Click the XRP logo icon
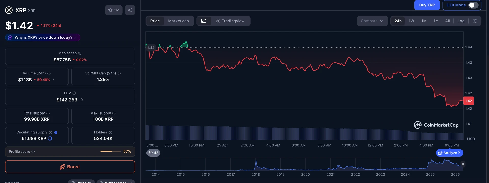Screen dimensions: 489x183 9,10
